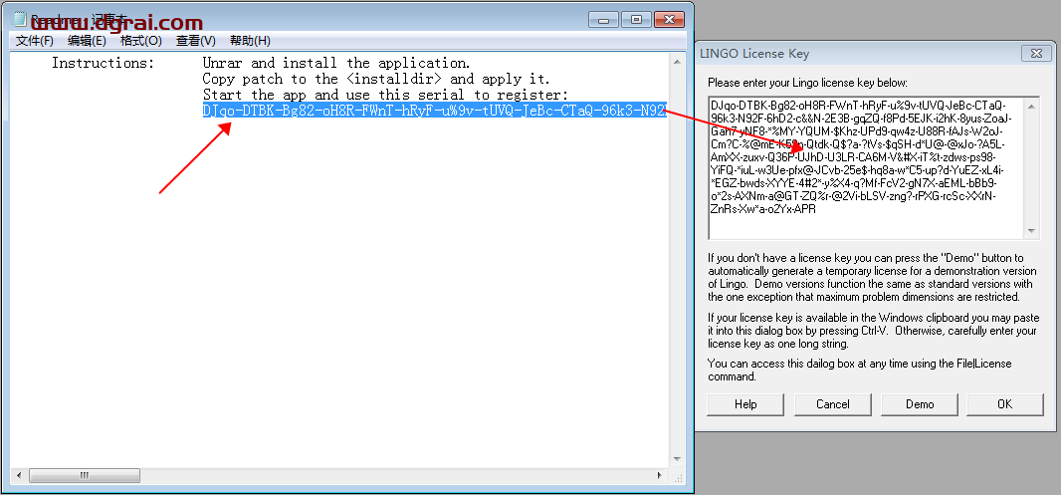
Task: Click the license key box scroll up arrow
Action: (x=1031, y=106)
